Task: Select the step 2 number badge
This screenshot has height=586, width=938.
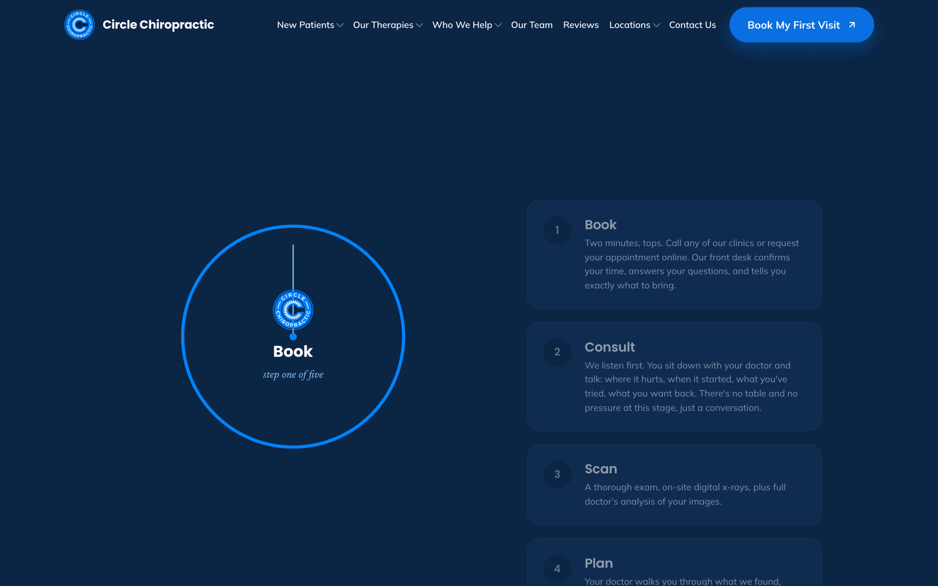Action: click(x=557, y=352)
